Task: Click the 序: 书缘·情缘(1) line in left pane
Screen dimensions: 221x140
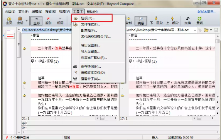Action: 45,61
